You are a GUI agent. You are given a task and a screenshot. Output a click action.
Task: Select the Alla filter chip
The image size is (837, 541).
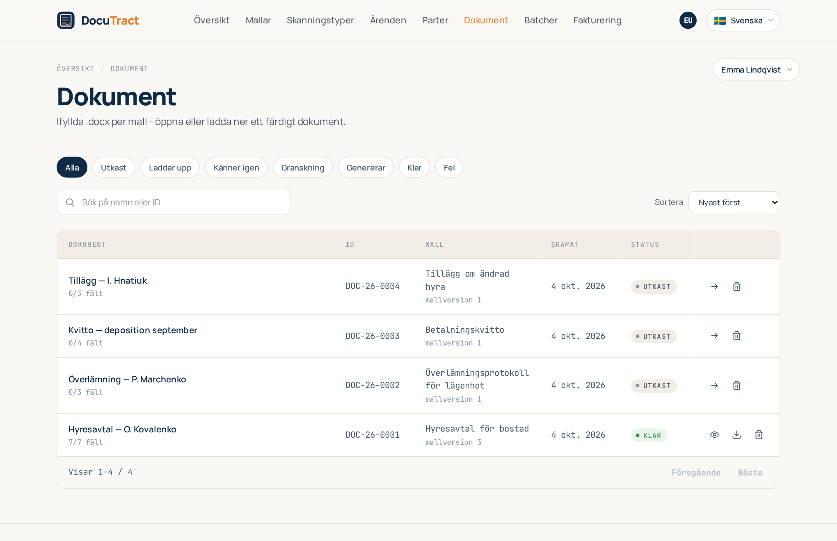pos(72,168)
